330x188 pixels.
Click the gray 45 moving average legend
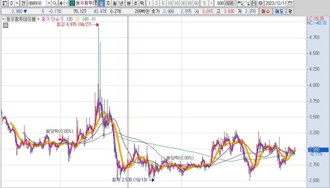pyautogui.click(x=93, y=19)
